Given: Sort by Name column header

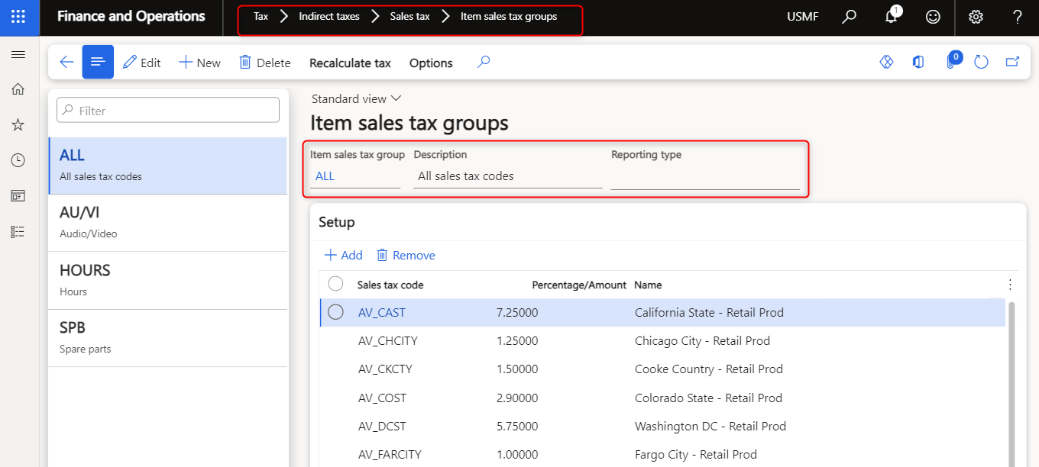Looking at the screenshot, I should click(x=648, y=285).
